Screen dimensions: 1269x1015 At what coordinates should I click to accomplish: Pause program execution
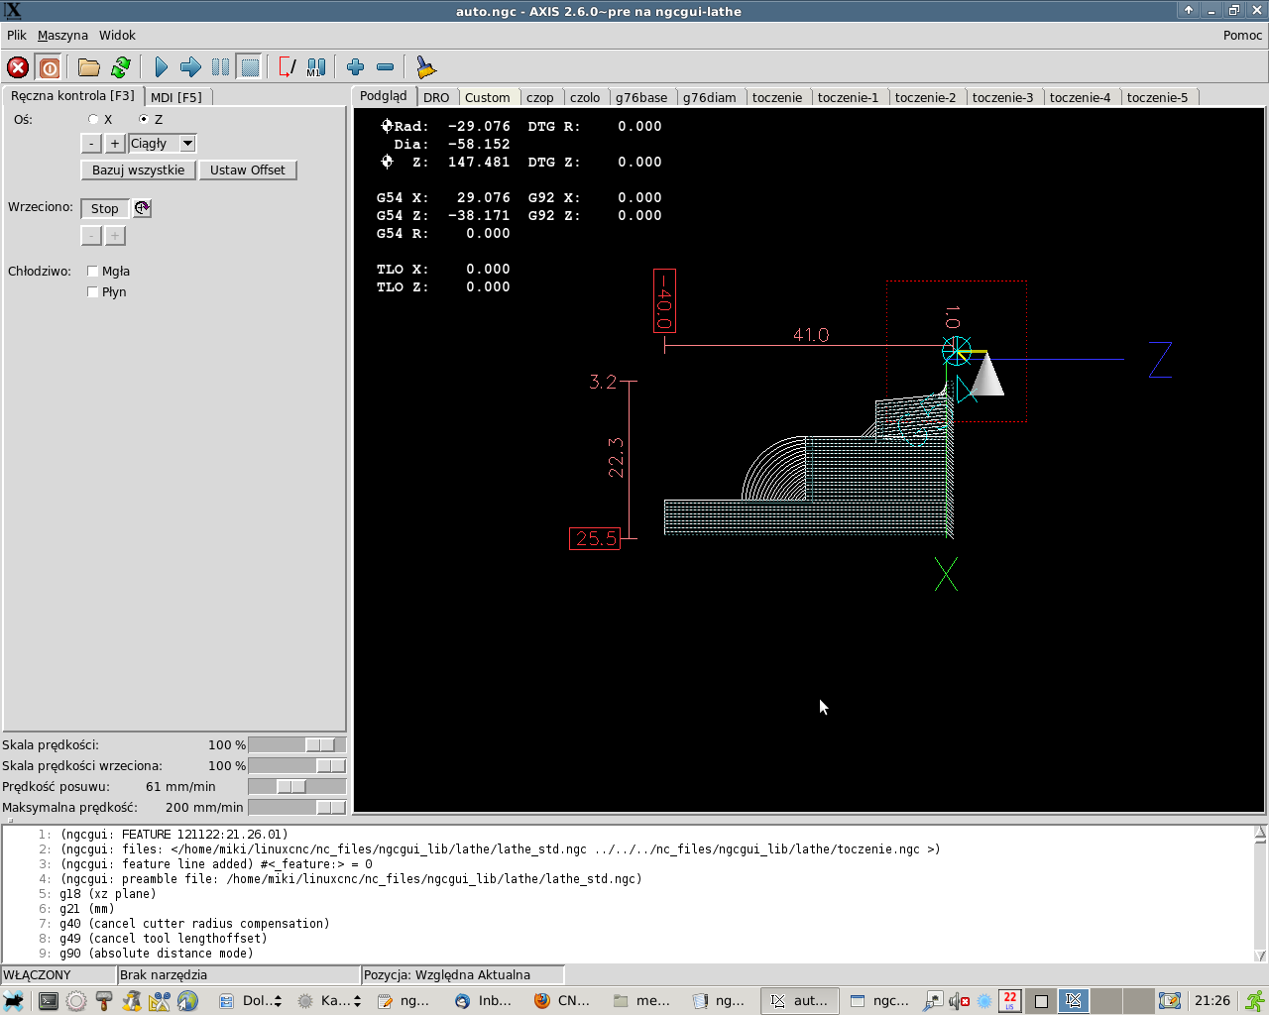[220, 67]
